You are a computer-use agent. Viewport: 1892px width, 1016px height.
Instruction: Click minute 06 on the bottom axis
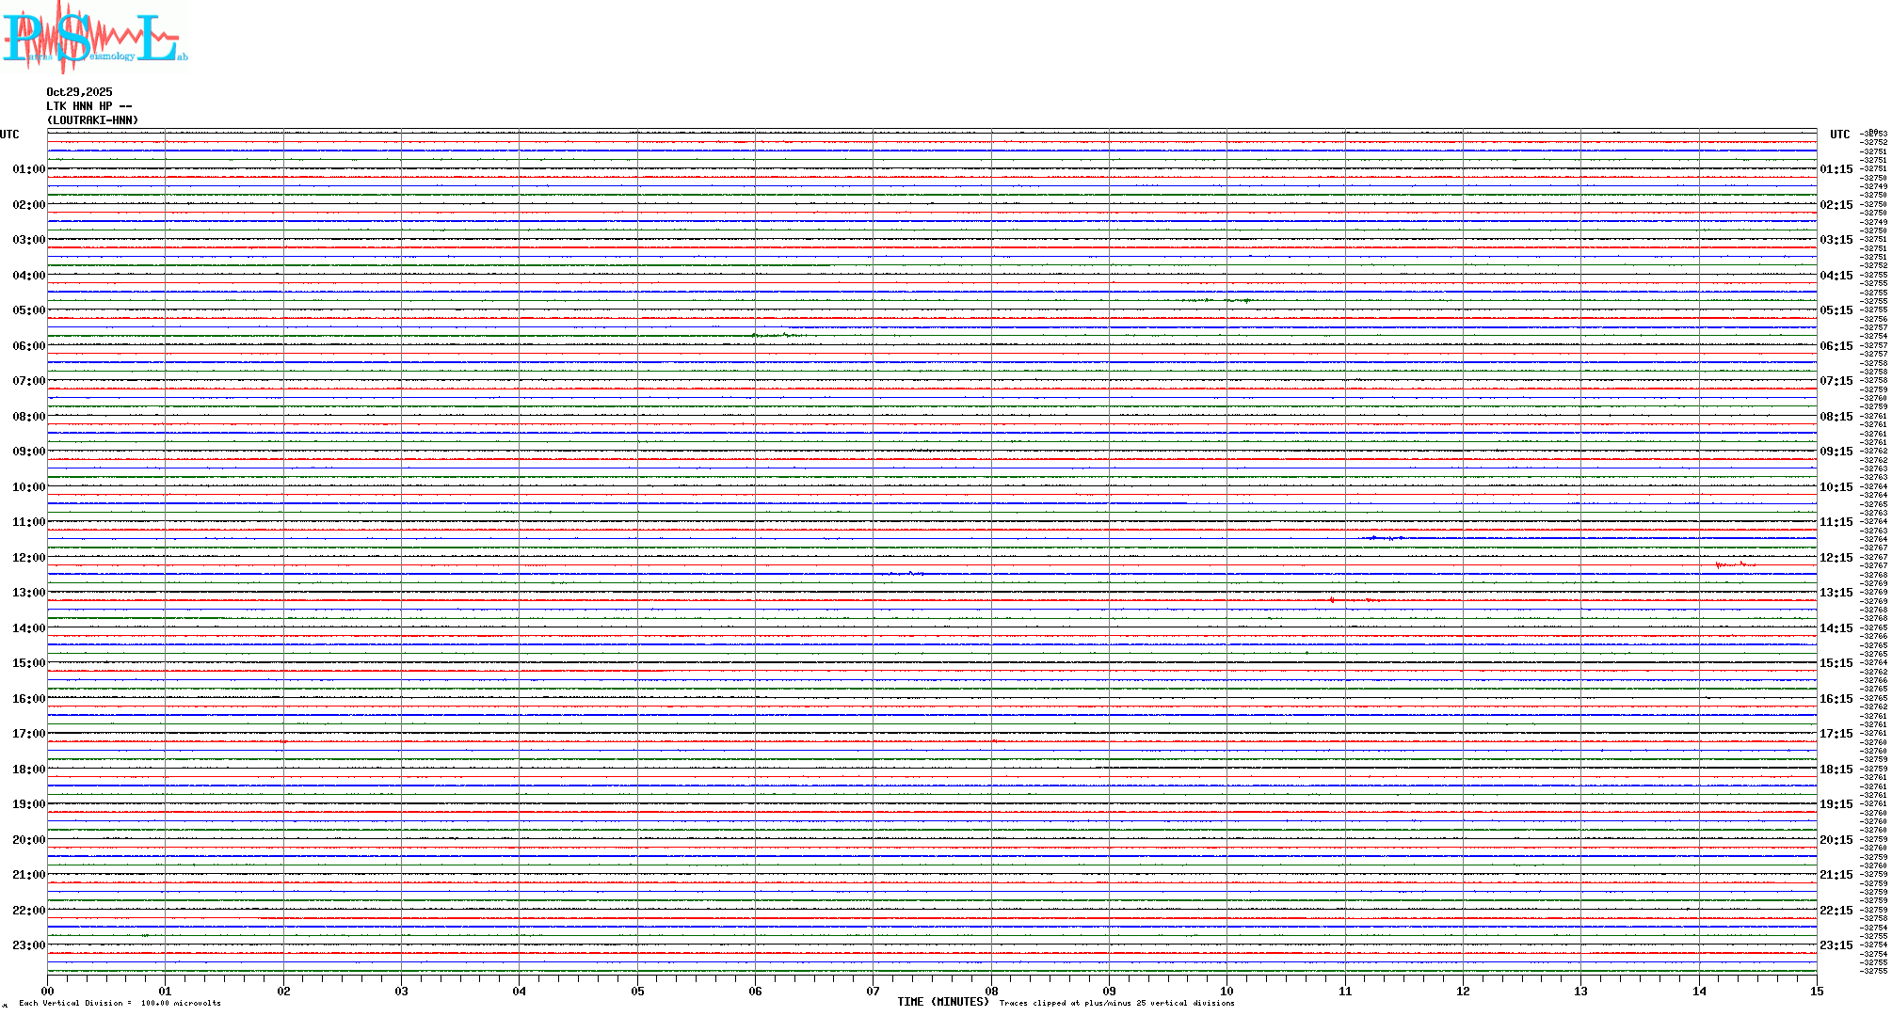coord(755,991)
